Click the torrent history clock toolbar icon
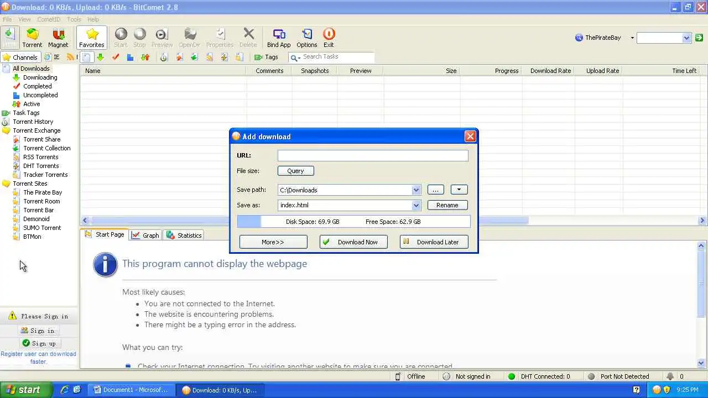Image resolution: width=708 pixels, height=398 pixels. click(164, 57)
